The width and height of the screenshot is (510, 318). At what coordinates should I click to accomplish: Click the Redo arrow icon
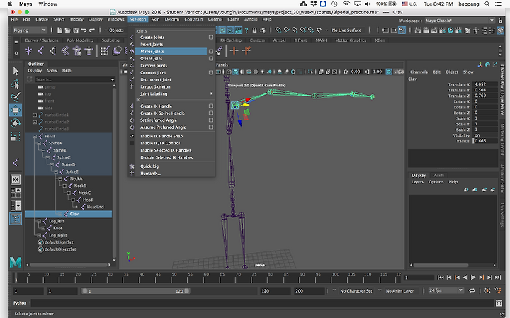pos(92,30)
